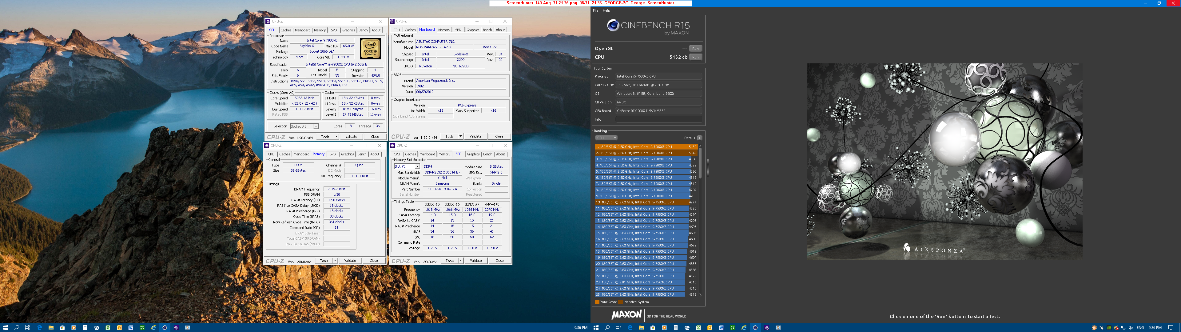Select ranking entry 23, the 16C/32T i9-7960X row
Screen dimensions: 1181x332
646,282
